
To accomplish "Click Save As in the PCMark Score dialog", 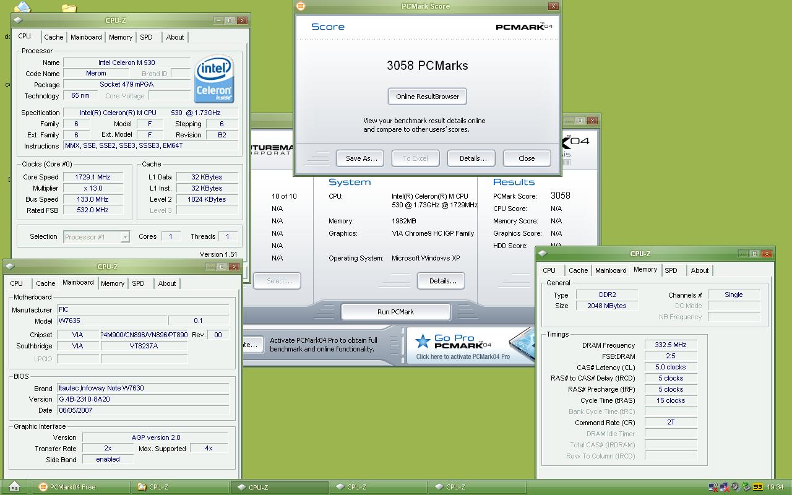I will pyautogui.click(x=361, y=158).
